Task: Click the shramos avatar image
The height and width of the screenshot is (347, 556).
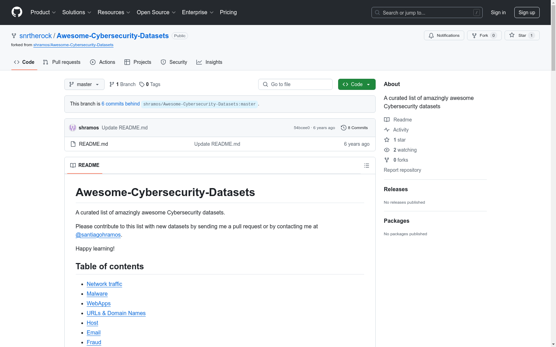Action: tap(73, 128)
